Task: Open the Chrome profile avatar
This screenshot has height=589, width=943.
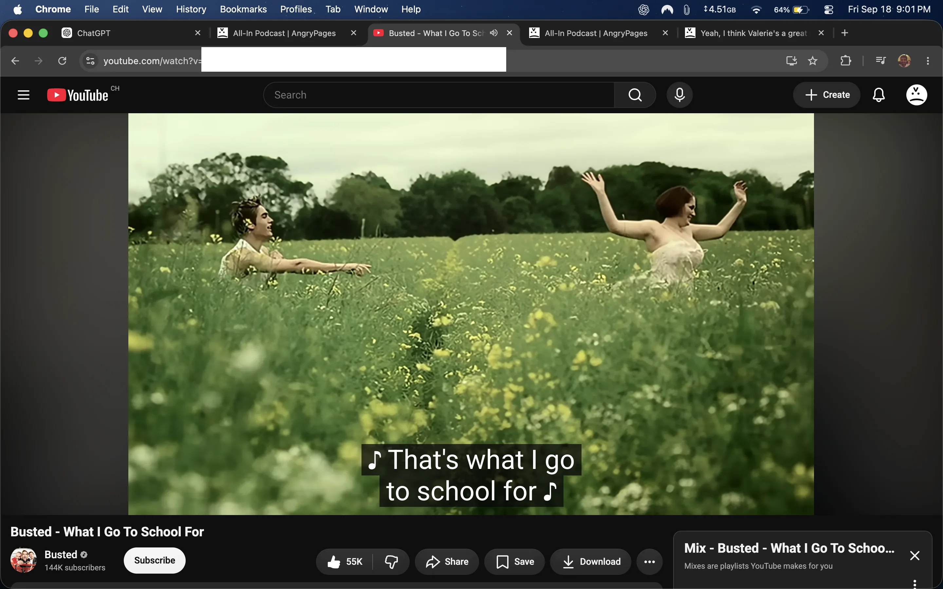Action: [x=904, y=61]
